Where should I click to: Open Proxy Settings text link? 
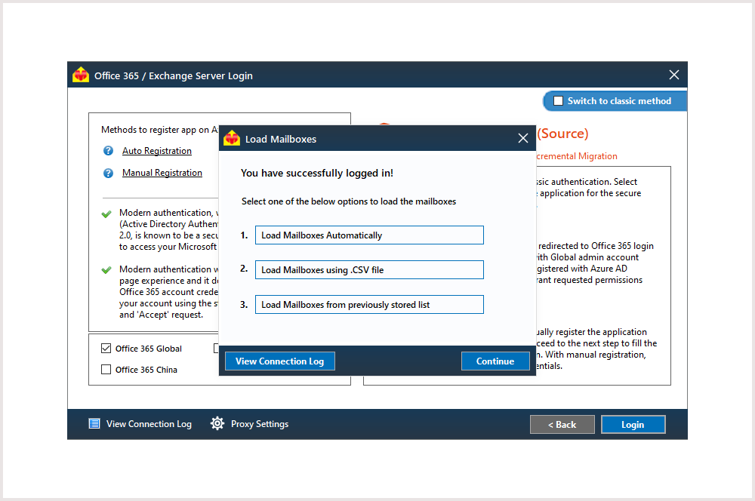(260, 424)
